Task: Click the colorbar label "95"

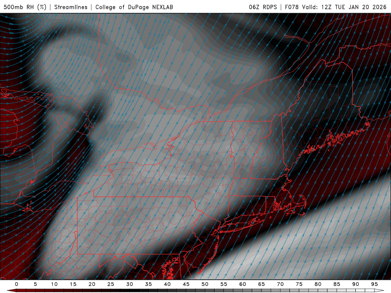Action: click(x=374, y=284)
